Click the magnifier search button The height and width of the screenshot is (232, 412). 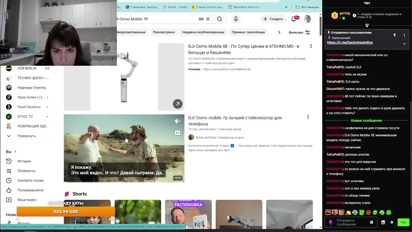(220, 19)
